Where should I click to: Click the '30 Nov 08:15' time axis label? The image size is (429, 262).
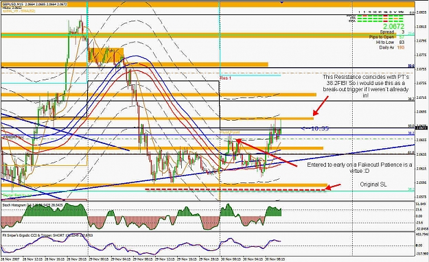point(275,259)
